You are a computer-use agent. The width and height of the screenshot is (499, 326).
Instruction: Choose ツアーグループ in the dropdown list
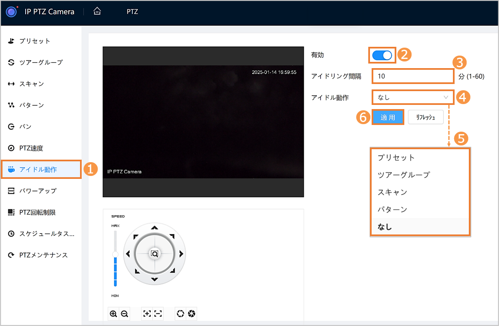click(403, 175)
